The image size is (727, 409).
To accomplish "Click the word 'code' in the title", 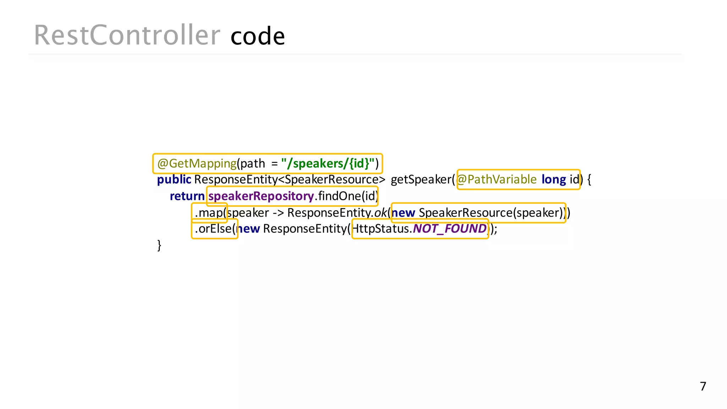I will [x=258, y=36].
